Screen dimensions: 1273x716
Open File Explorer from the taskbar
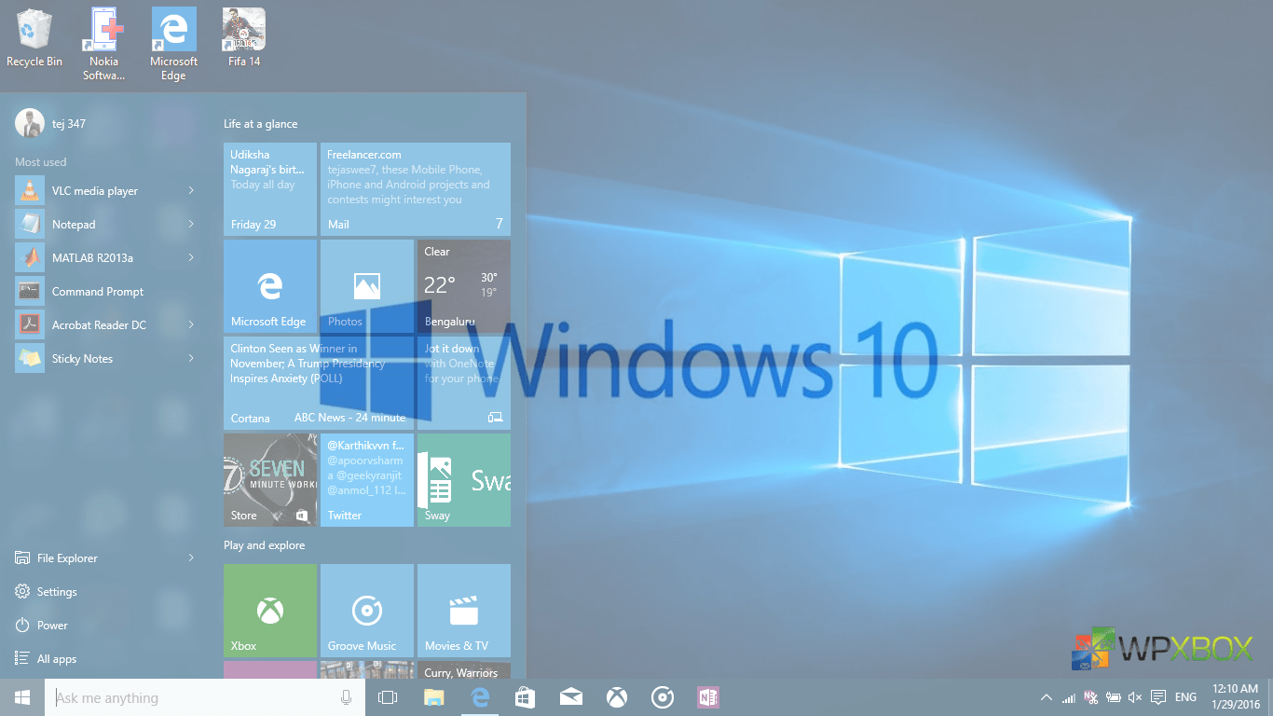tap(433, 697)
